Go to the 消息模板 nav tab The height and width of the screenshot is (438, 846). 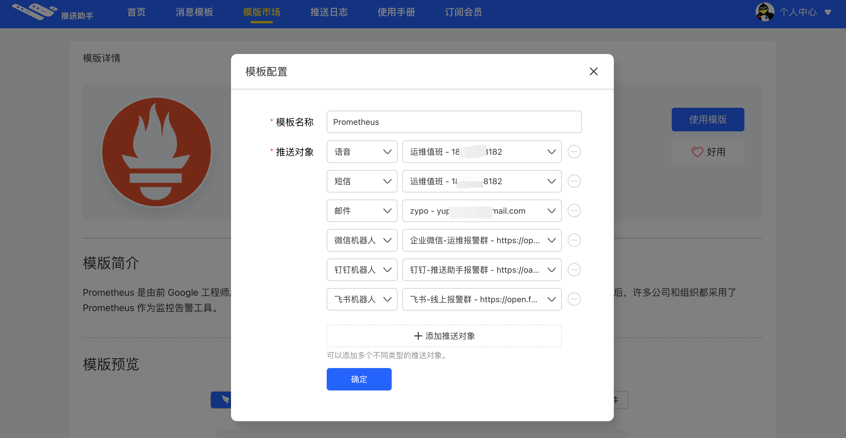(194, 12)
